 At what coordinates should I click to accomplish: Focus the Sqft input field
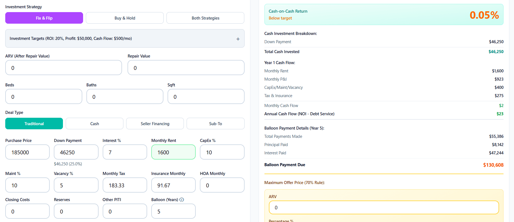click(206, 97)
